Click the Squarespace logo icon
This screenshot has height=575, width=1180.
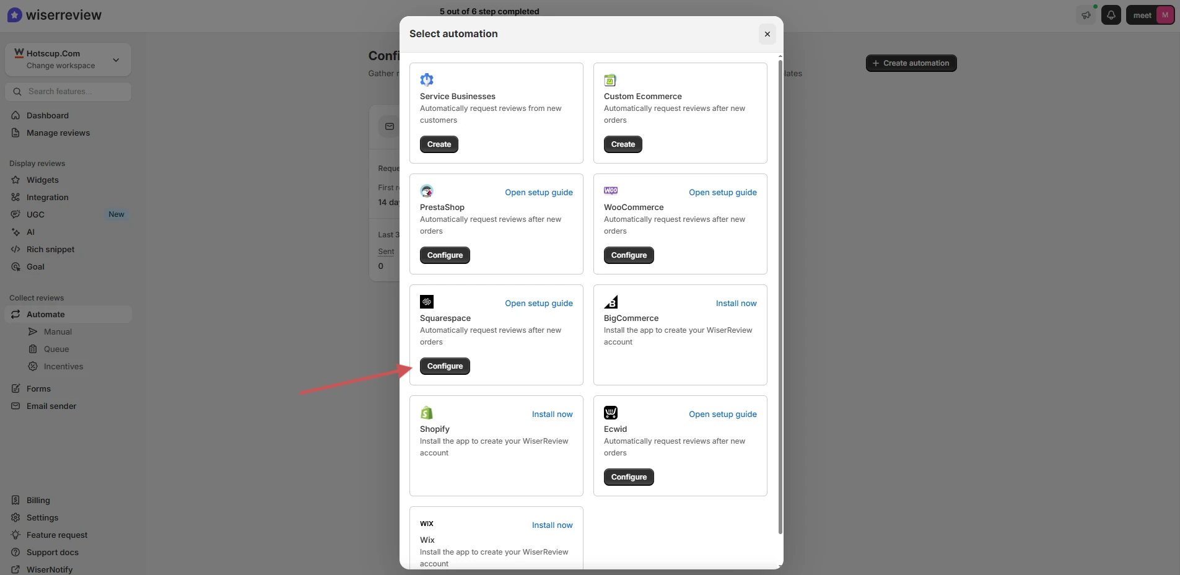click(427, 302)
